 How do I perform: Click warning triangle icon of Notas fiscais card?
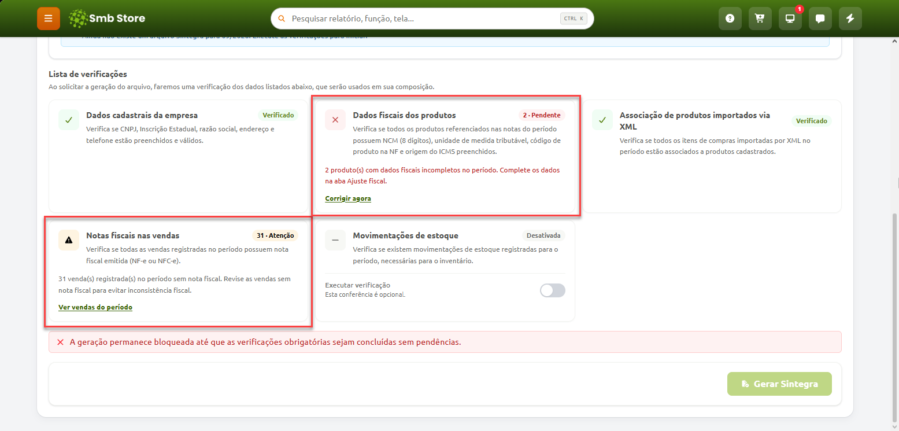69,240
